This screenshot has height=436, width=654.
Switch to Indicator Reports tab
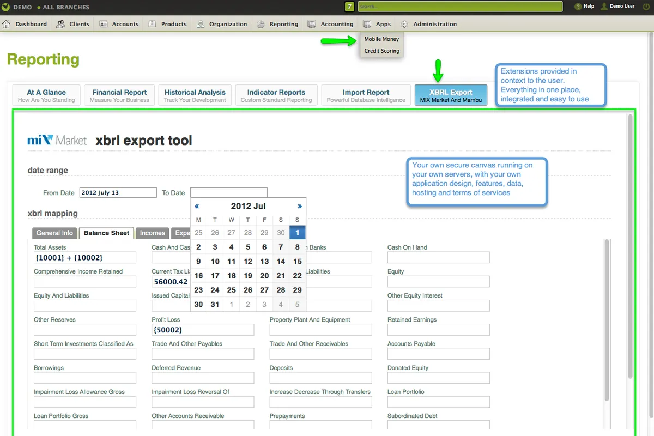tap(276, 95)
